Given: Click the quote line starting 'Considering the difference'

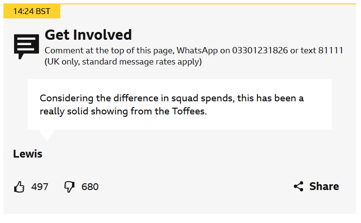Looking at the screenshot, I should pos(172,98).
